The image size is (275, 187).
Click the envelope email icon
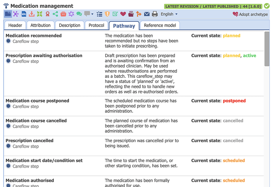click(x=147, y=14)
